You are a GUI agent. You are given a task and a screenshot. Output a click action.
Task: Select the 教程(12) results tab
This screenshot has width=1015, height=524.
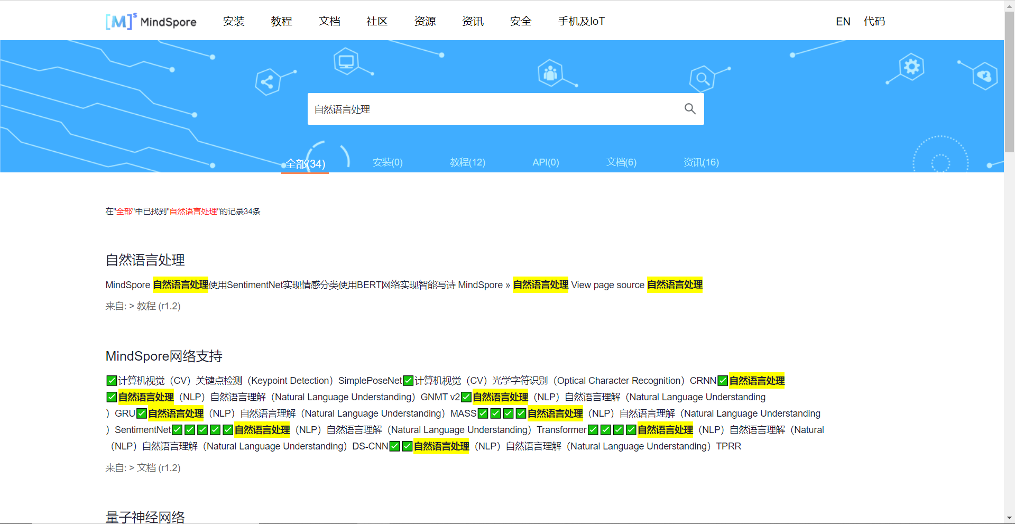[467, 162]
